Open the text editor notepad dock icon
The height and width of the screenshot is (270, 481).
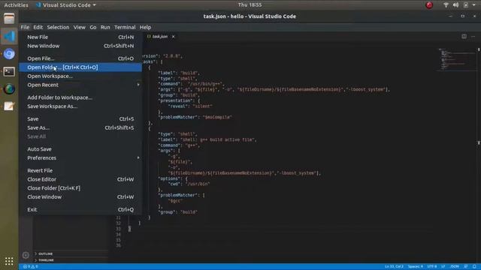point(9,106)
